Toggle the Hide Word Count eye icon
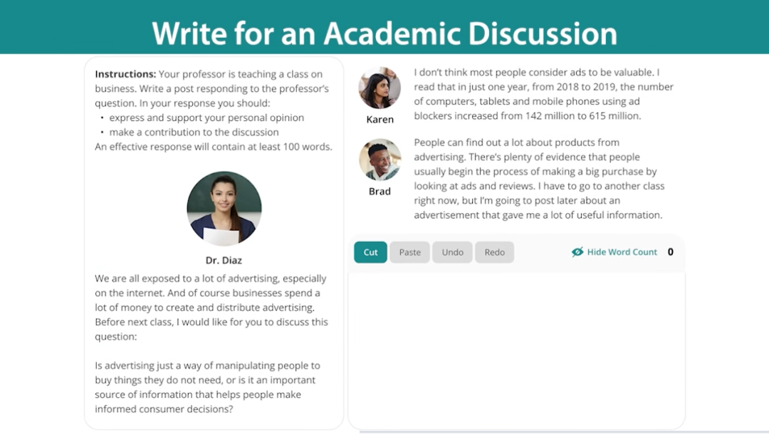The height and width of the screenshot is (435, 769). (577, 252)
